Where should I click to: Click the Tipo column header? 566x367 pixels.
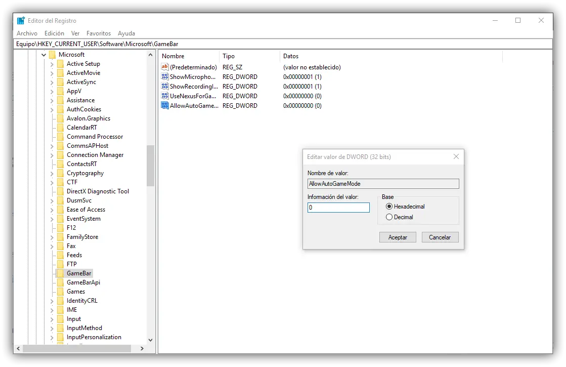[249, 56]
